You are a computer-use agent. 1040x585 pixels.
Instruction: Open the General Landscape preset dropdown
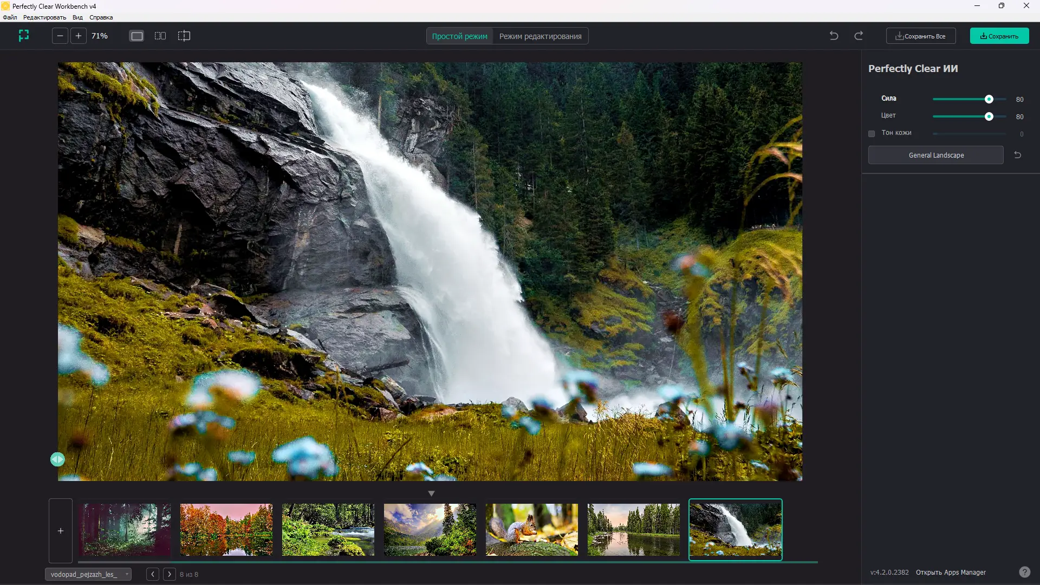pos(935,155)
